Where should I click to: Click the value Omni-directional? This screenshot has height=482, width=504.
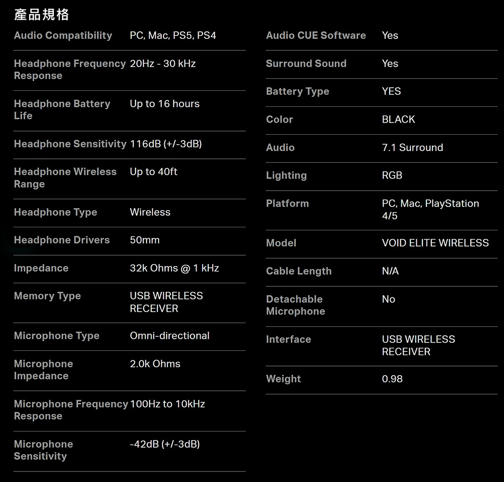click(169, 336)
